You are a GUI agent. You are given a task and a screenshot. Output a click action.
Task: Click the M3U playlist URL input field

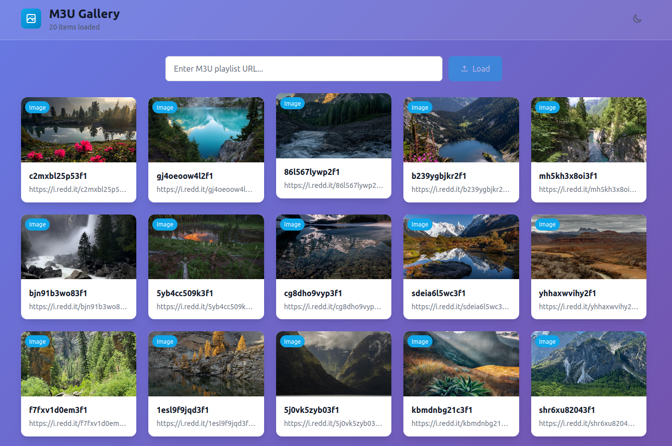(x=304, y=69)
